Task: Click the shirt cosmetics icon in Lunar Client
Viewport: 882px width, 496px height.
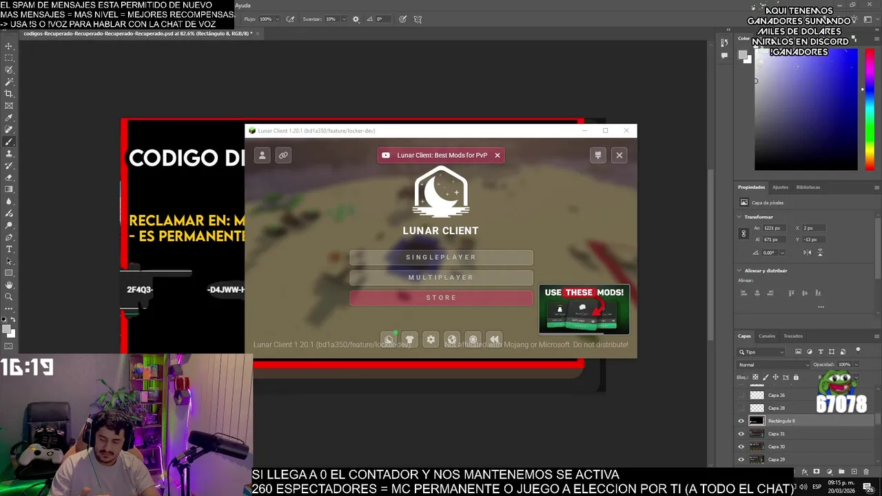Action: point(410,340)
